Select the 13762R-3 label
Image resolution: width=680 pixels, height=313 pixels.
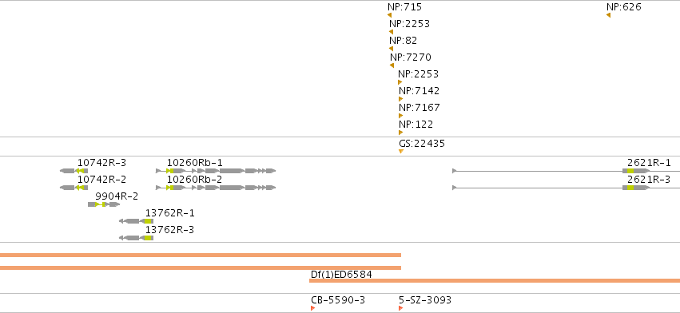tap(169, 230)
